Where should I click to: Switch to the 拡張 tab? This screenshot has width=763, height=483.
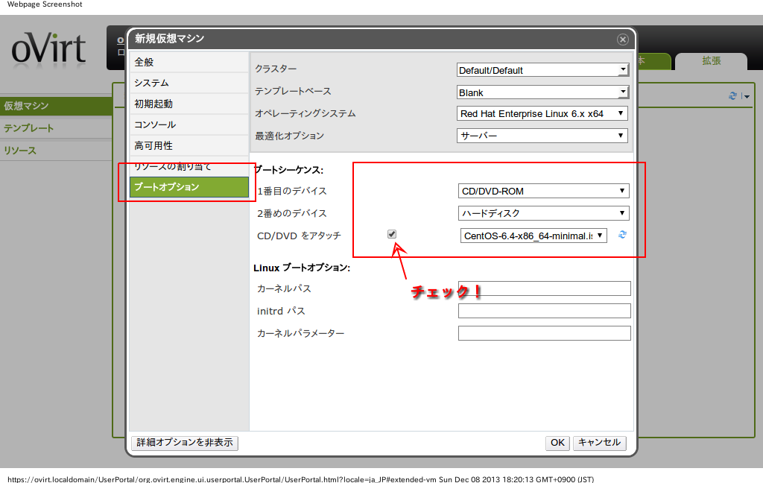(711, 61)
